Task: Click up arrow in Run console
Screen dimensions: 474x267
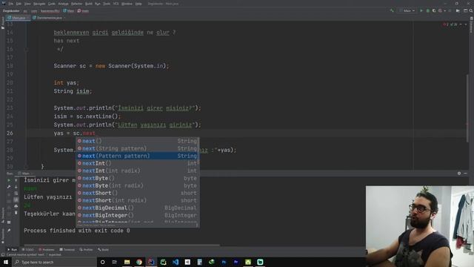Action: pos(16,180)
